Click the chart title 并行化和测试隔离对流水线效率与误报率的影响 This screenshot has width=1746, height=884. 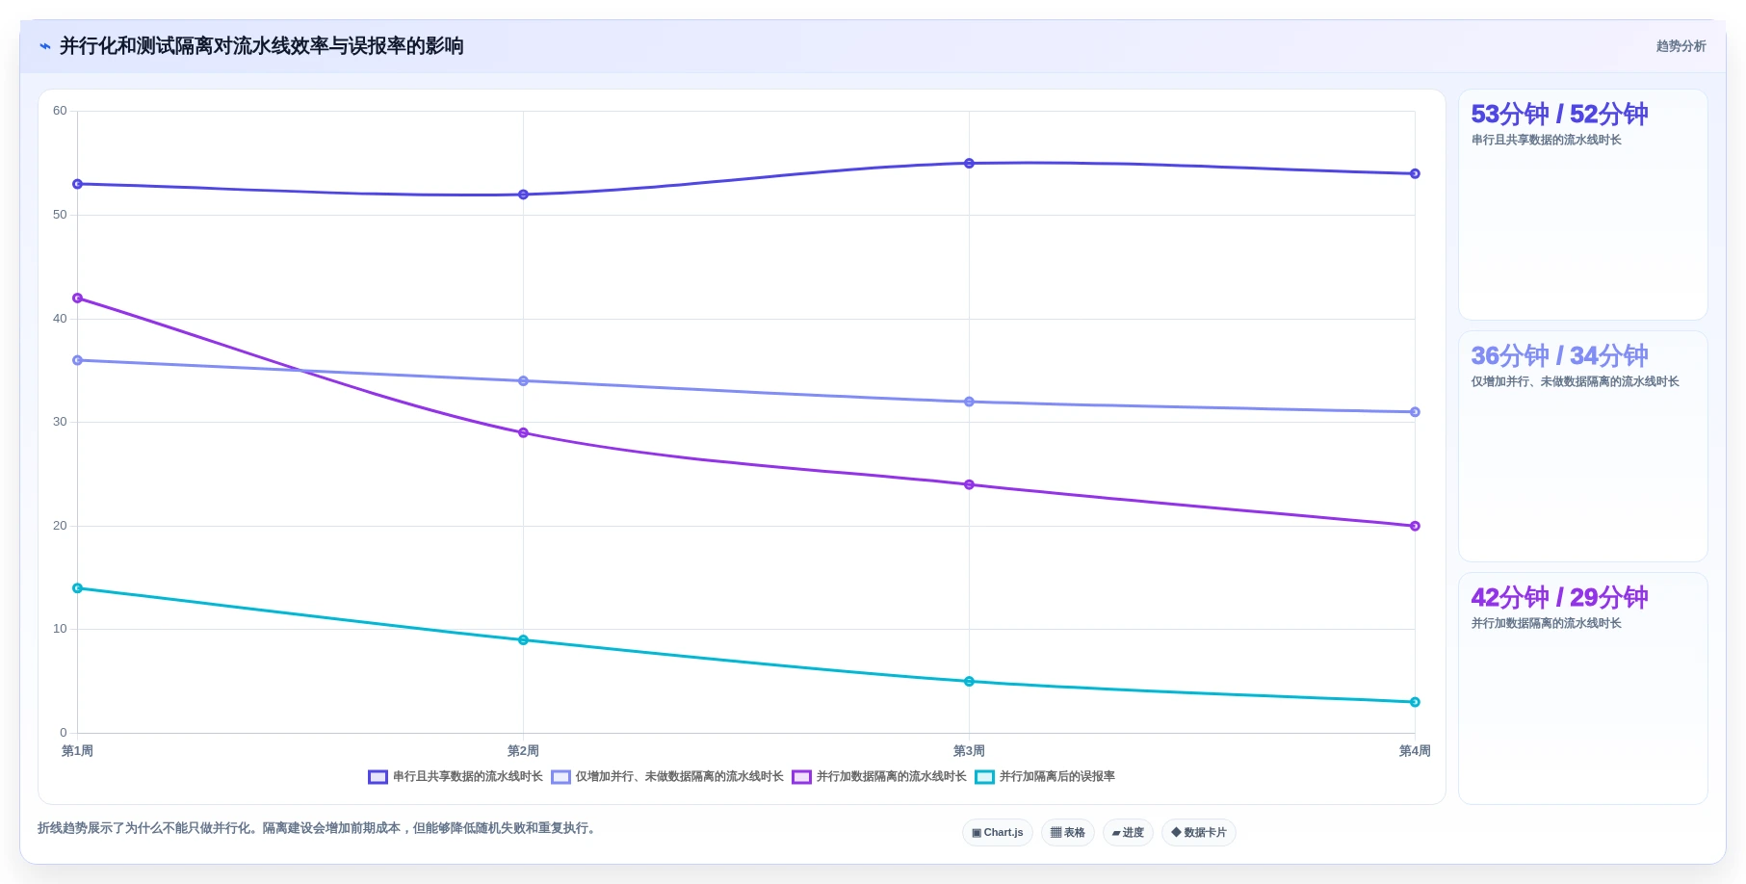(x=262, y=46)
